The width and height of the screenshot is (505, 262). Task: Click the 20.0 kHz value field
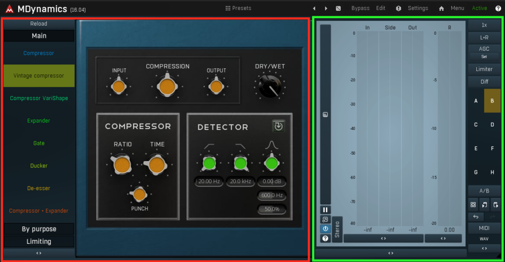[x=240, y=181]
